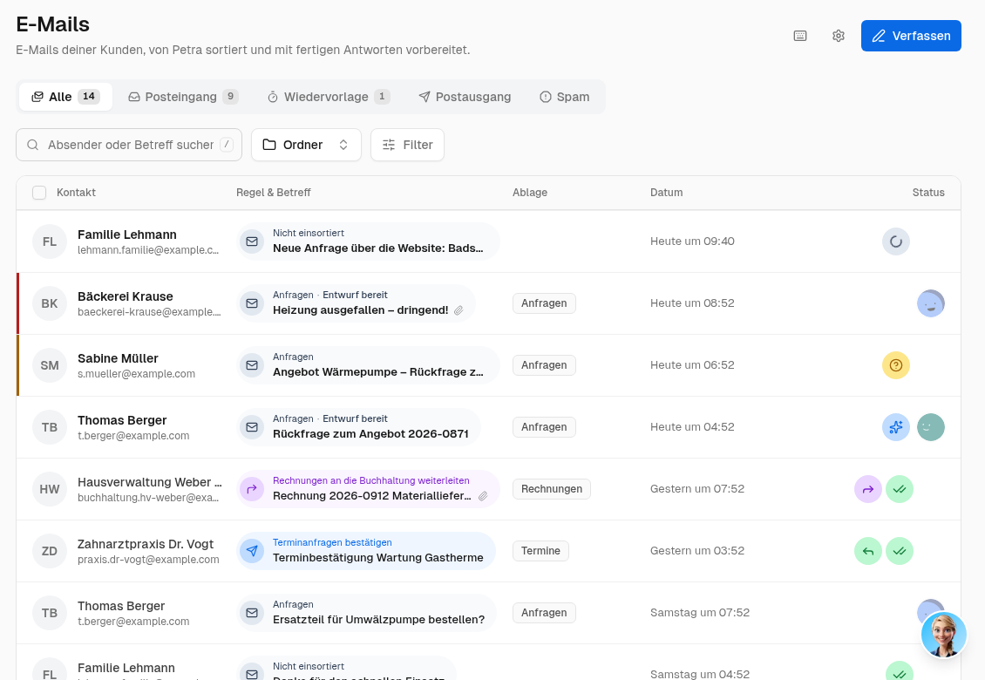This screenshot has width=985, height=680.
Task: Open the keyboard shortcuts icon
Action: [799, 36]
